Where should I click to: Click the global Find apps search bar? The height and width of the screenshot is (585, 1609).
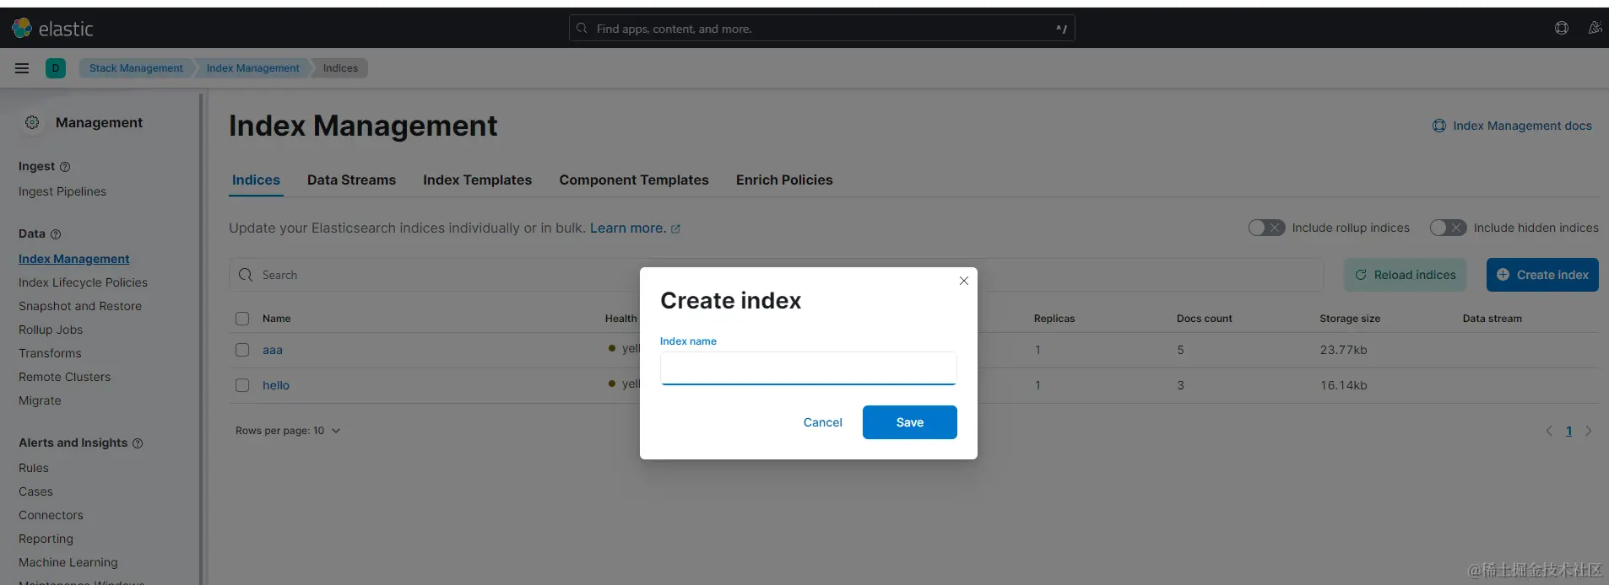pyautogui.click(x=821, y=29)
